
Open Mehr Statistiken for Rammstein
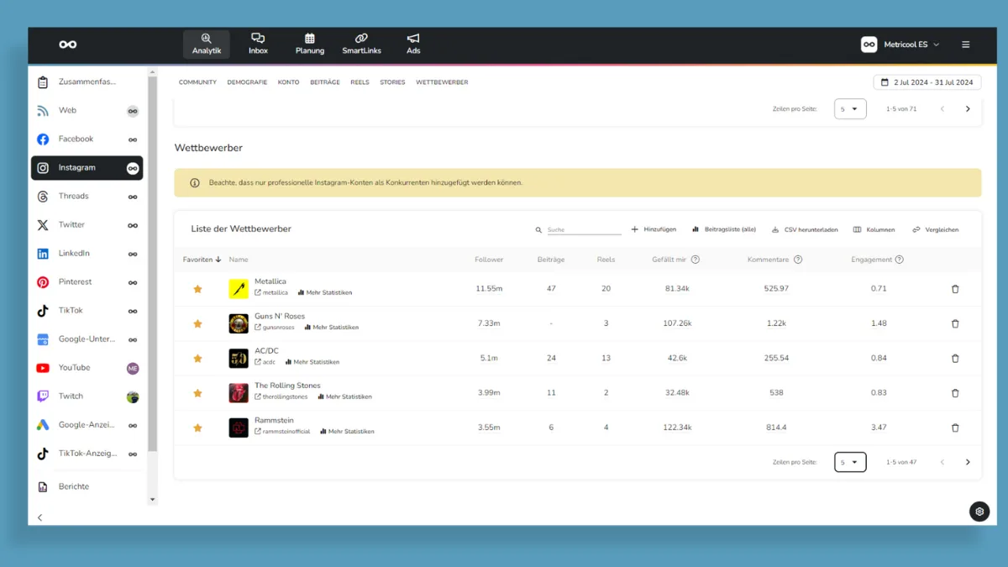pyautogui.click(x=347, y=432)
